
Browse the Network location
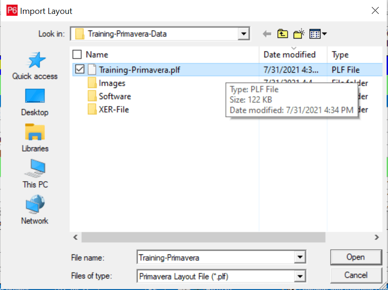pos(35,210)
